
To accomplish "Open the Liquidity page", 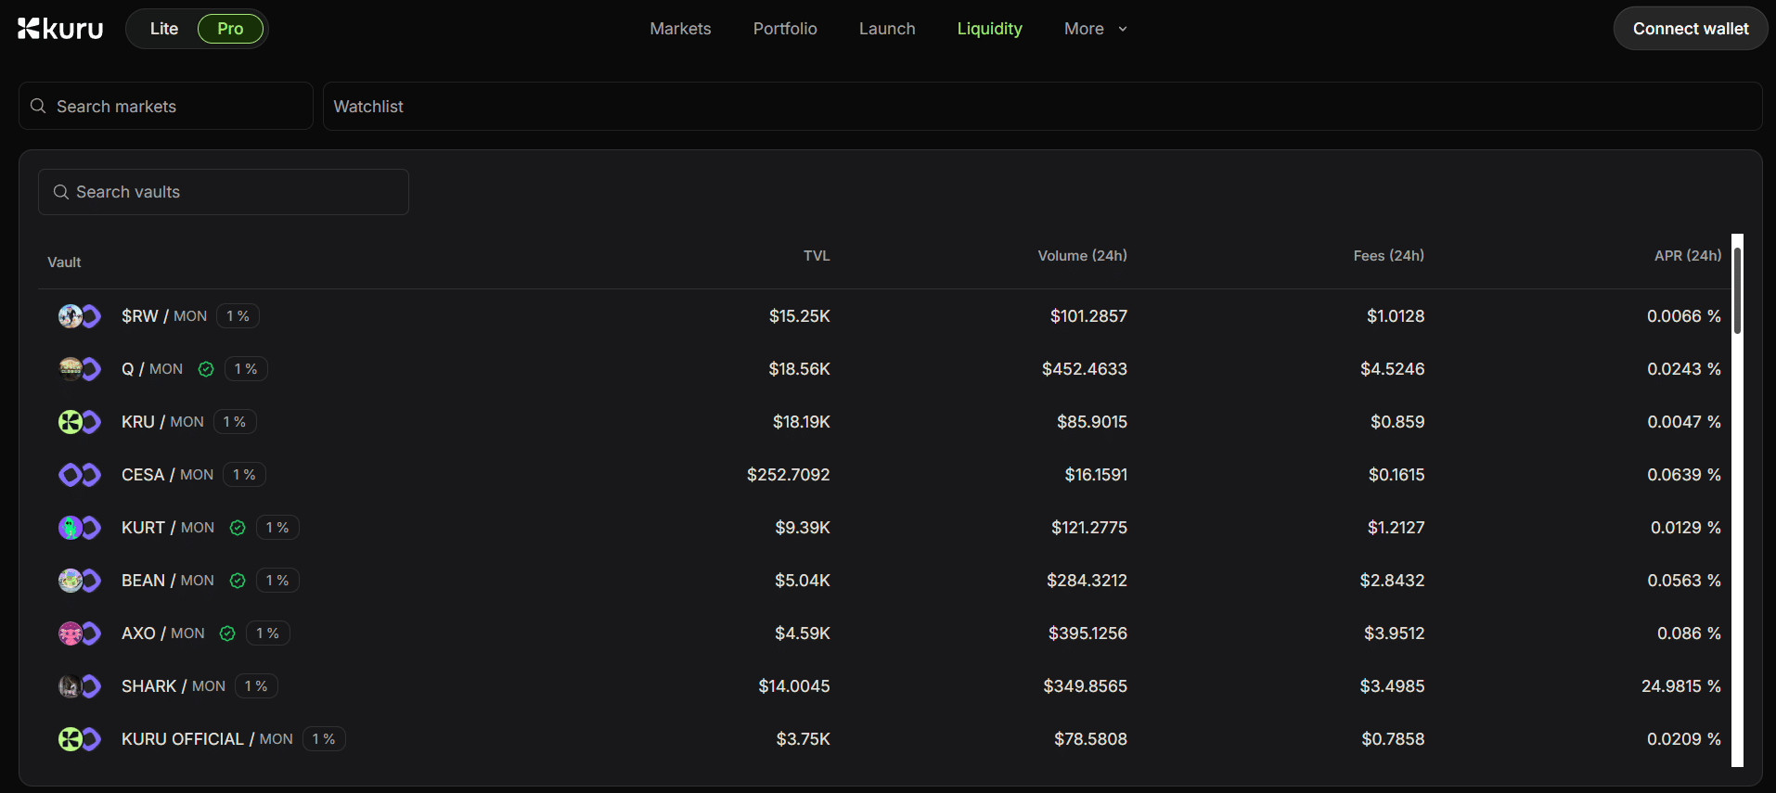I will tap(989, 29).
